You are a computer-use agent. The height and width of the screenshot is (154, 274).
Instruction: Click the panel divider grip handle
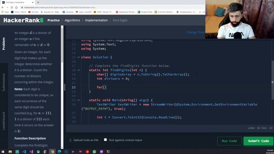point(65,87)
